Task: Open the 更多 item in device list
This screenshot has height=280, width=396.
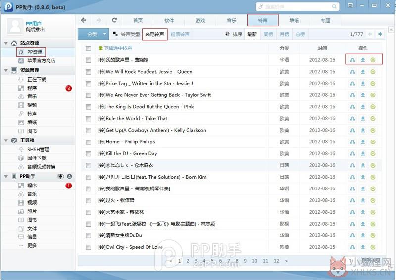Action: point(32,245)
